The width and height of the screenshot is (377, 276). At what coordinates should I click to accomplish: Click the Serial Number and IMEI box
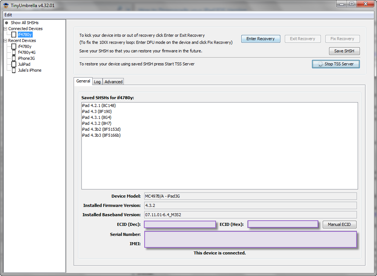(251, 239)
